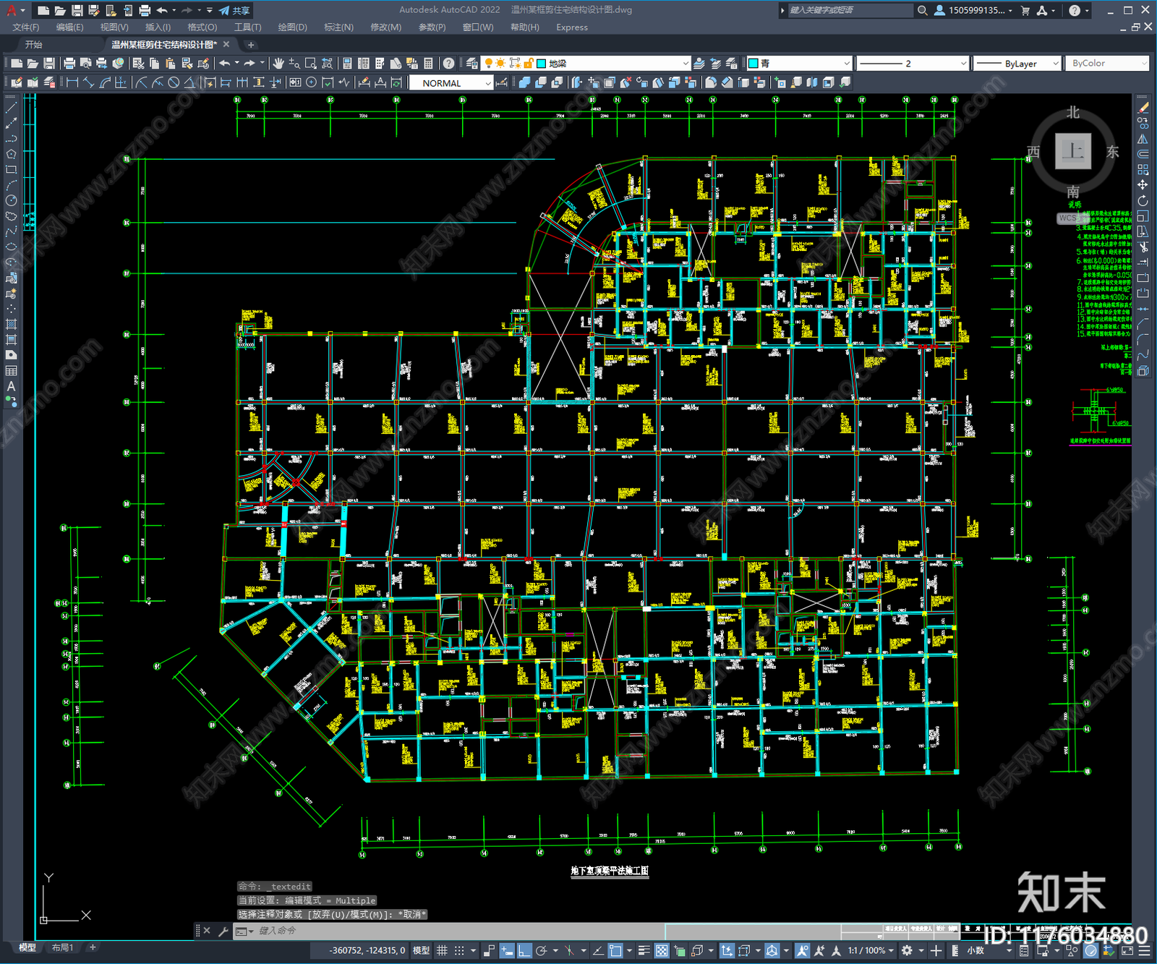
Task: Click the Line tool in draw toolbar
Action: tap(11, 107)
